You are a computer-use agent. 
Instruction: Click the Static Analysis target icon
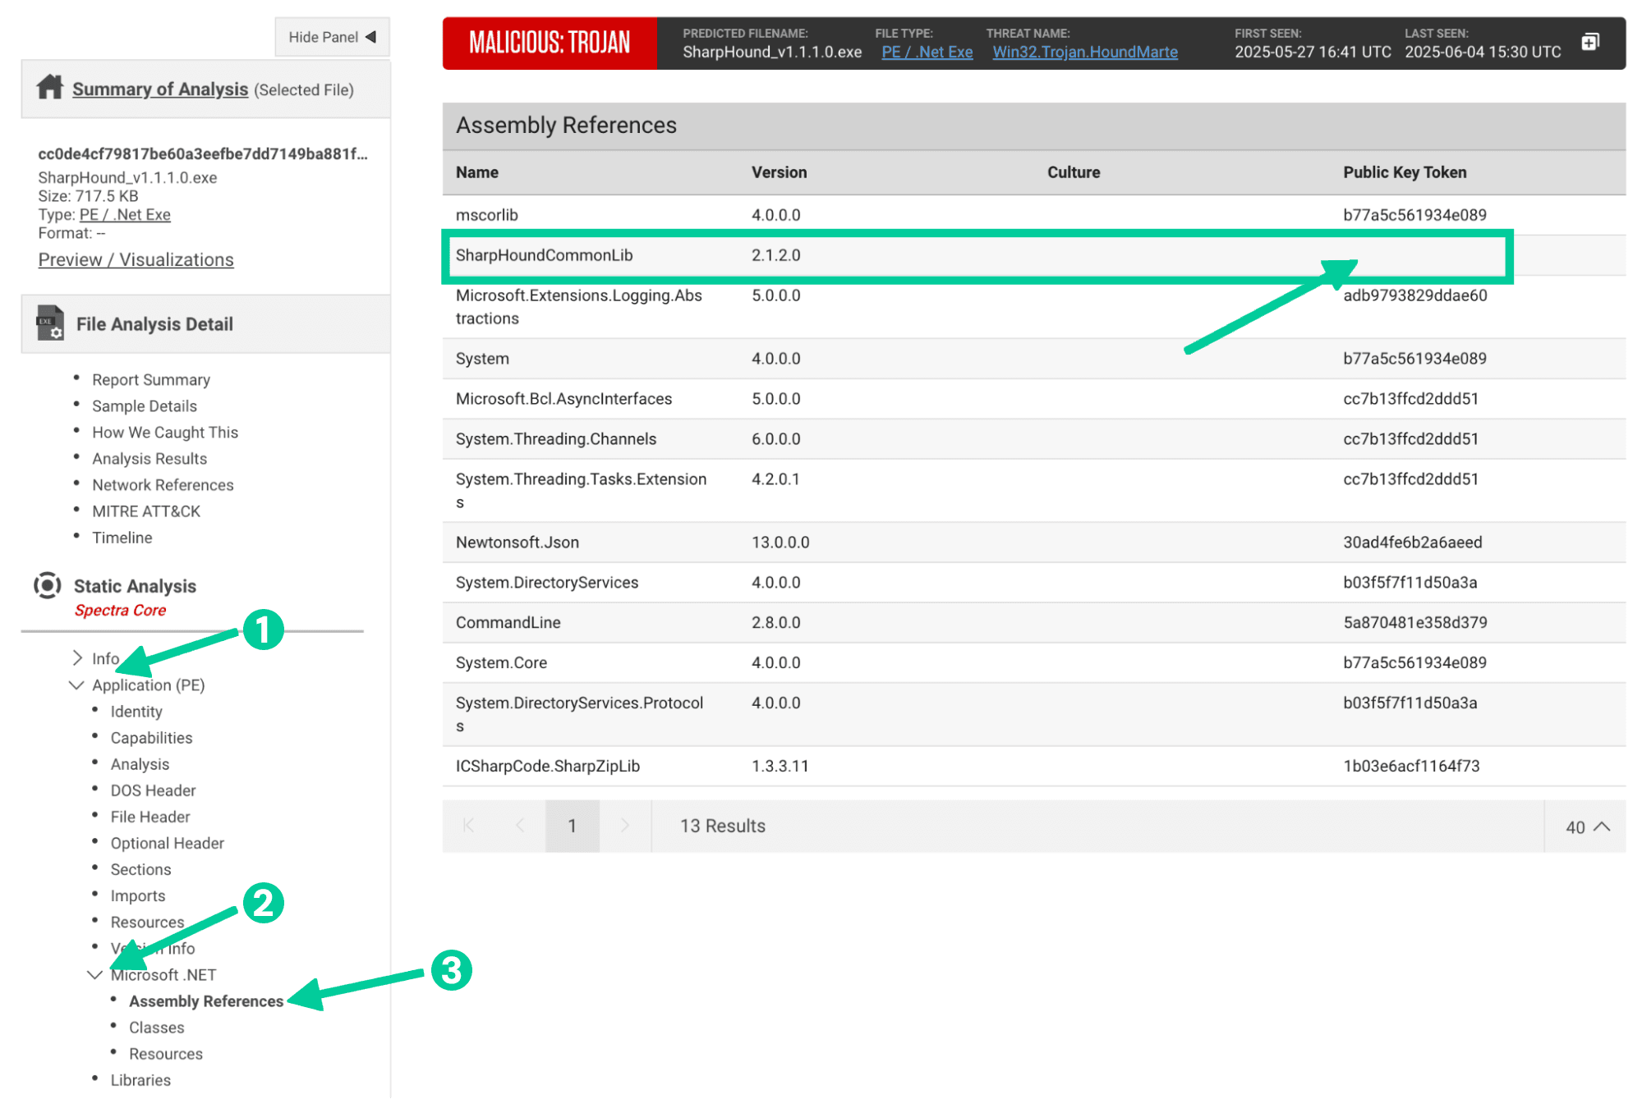point(48,586)
